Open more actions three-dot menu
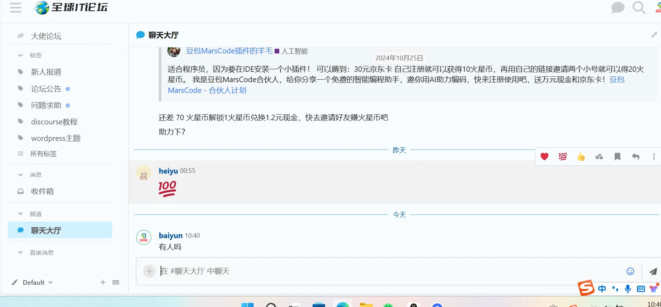Viewport: 661px width, 307px height. pos(654,157)
